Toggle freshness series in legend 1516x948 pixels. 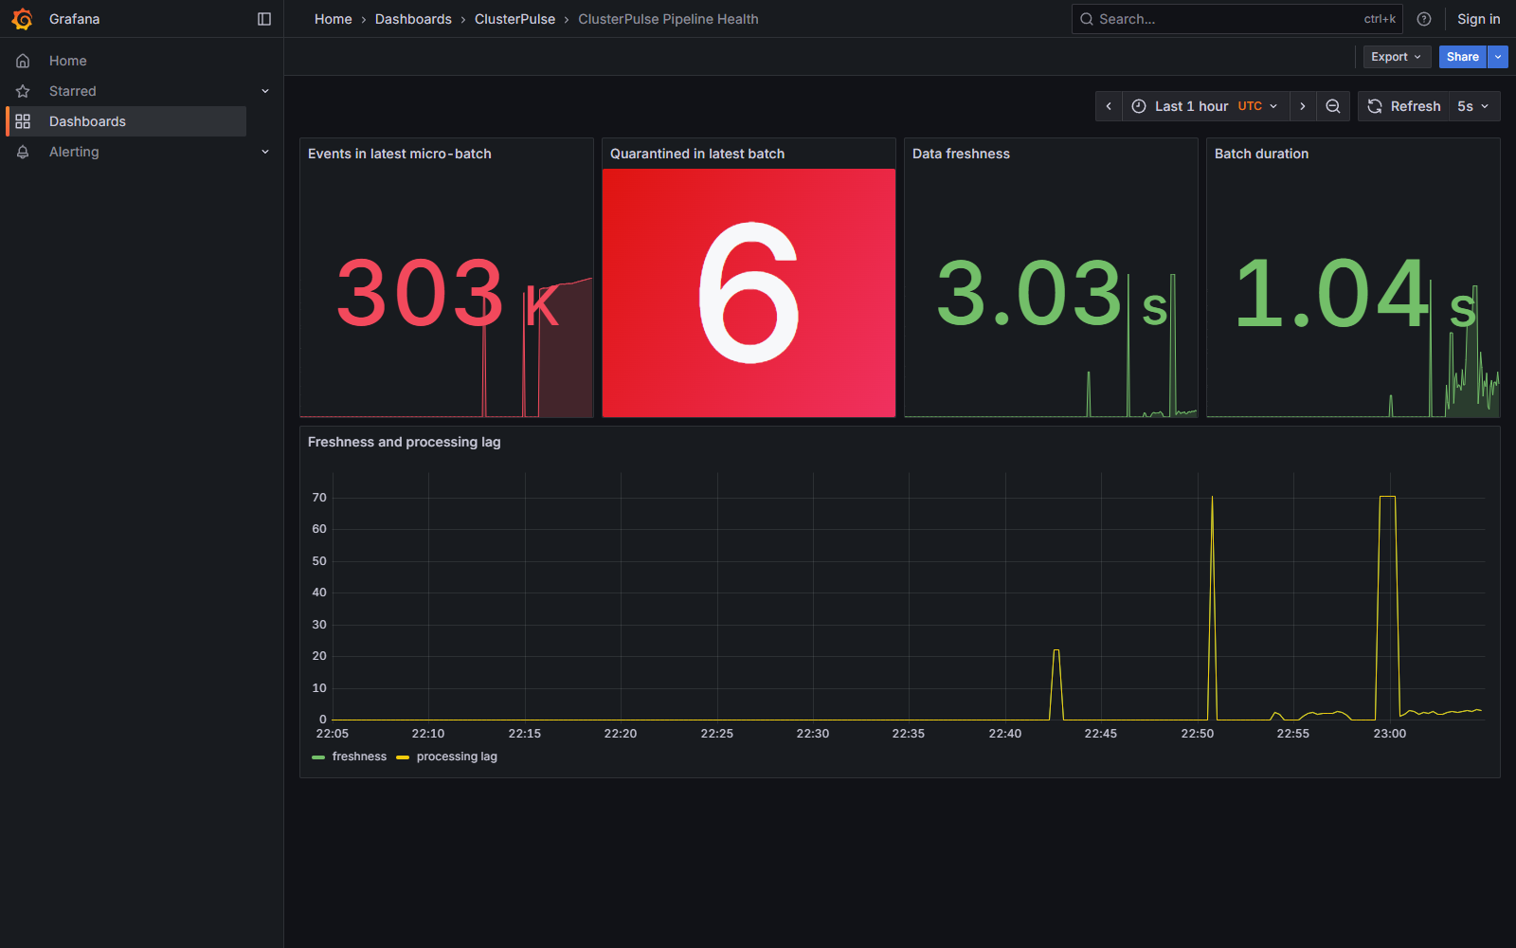[359, 757]
